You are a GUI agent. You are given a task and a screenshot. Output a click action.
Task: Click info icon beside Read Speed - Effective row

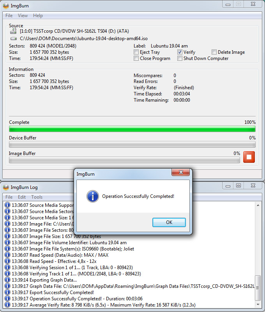click(x=7, y=261)
